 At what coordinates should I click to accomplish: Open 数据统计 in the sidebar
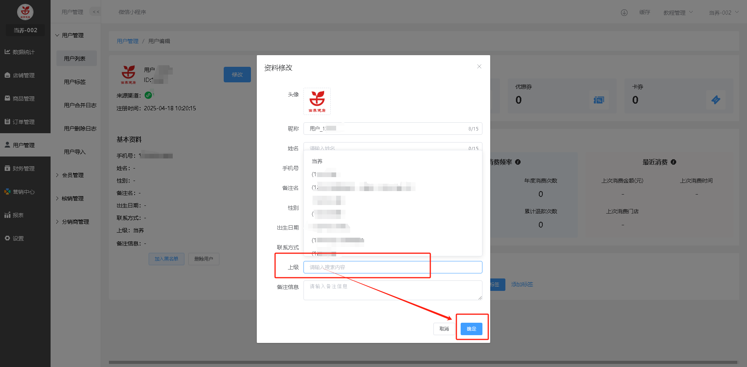tap(23, 52)
